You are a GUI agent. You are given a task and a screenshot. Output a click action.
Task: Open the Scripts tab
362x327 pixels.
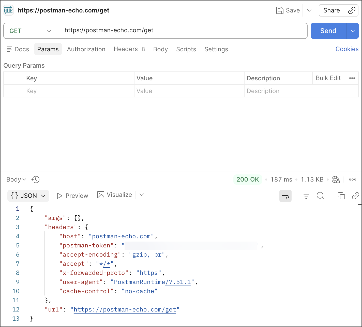[x=186, y=49]
